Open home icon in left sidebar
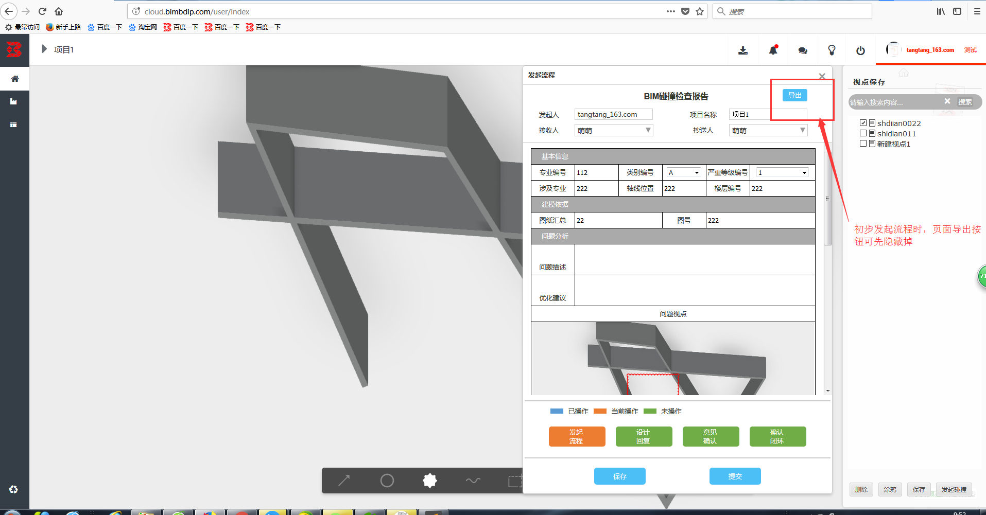This screenshot has height=515, width=986. pyautogui.click(x=14, y=79)
